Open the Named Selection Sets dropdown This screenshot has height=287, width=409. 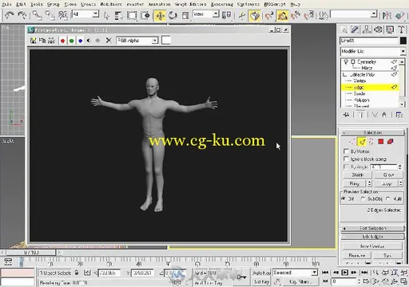tap(354, 14)
